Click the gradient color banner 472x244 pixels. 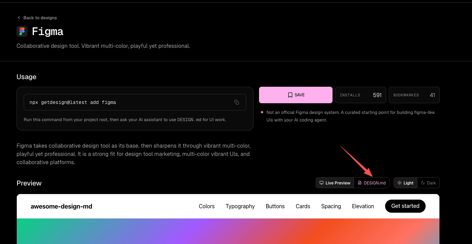pos(228,231)
